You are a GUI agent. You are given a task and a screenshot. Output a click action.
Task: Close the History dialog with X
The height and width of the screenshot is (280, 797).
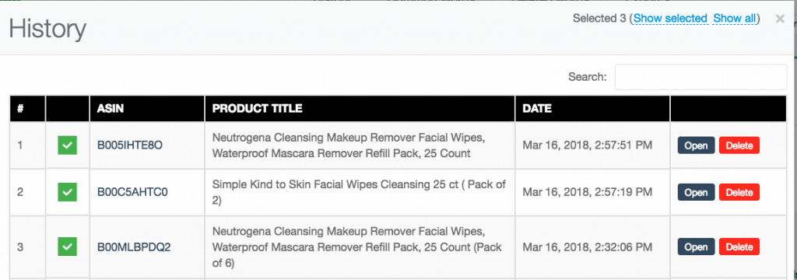pos(780,19)
